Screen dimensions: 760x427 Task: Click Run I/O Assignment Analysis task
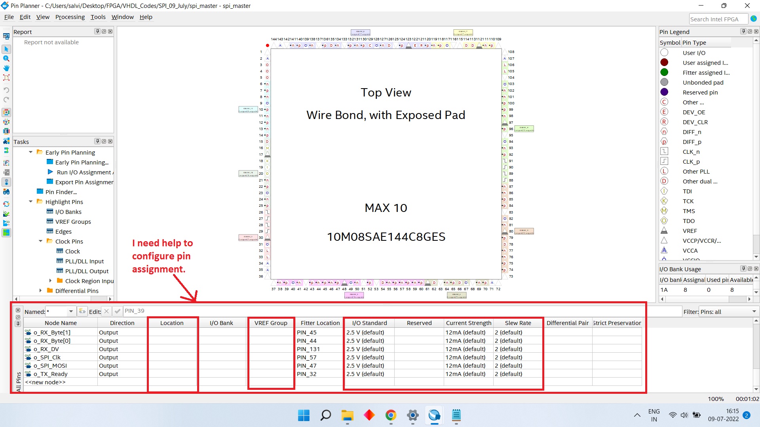point(84,172)
